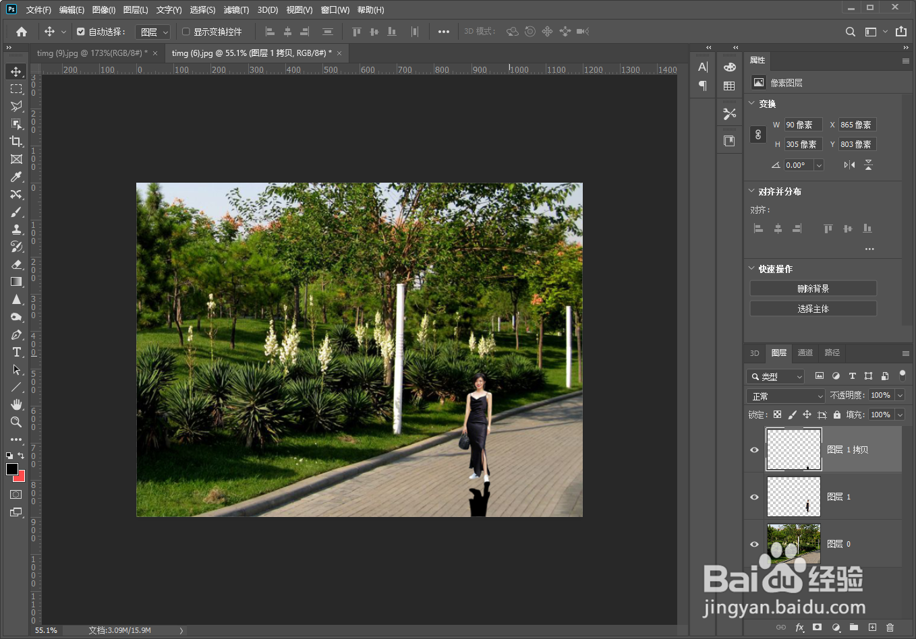Open the 不透明度 dropdown arrow
The height and width of the screenshot is (639, 916).
click(899, 396)
